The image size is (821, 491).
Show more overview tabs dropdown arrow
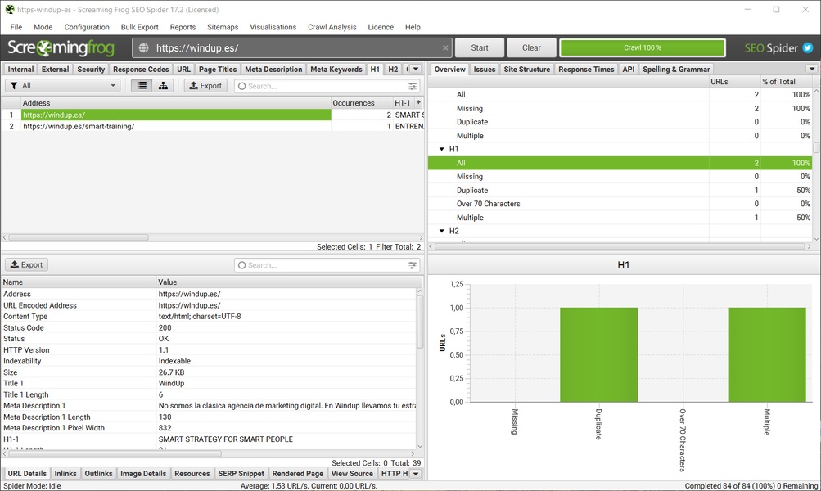pyautogui.click(x=811, y=69)
